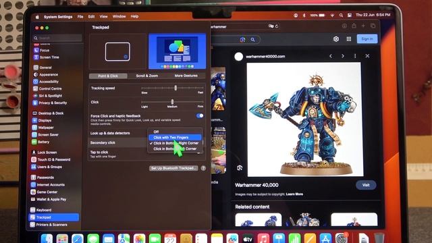Choose Click in Bottom Left Corner
This screenshot has width=432, height=243.
pos(175,148)
